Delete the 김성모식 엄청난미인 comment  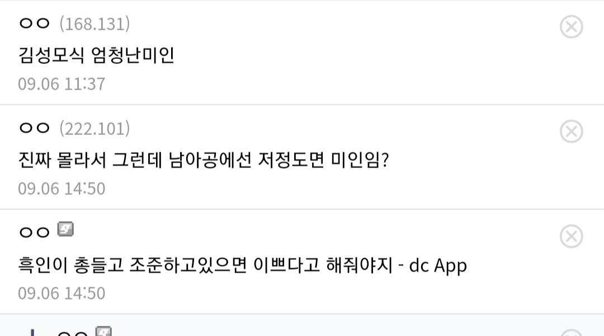pos(571,26)
